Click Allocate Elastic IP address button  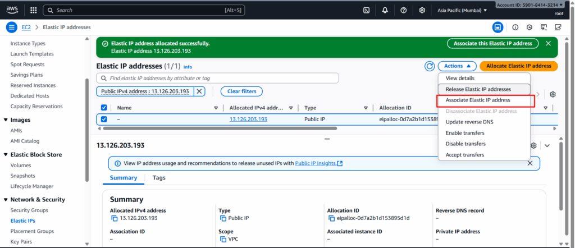tap(518, 66)
